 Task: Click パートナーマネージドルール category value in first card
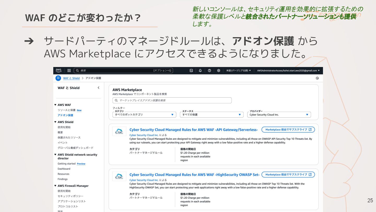146,153
